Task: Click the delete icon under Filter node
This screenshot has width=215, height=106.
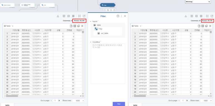Action: [105, 10]
